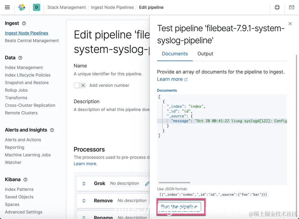Switch to the Output tab

point(205,54)
